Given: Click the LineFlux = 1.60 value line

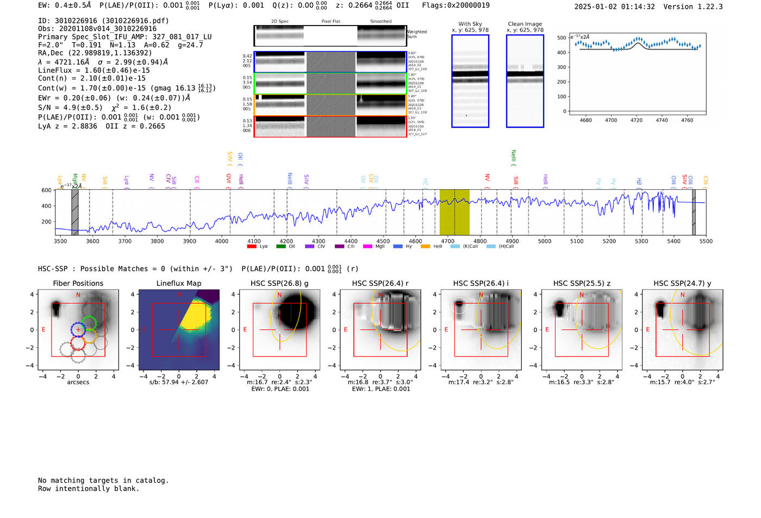Looking at the screenshot, I should [x=94, y=71].
